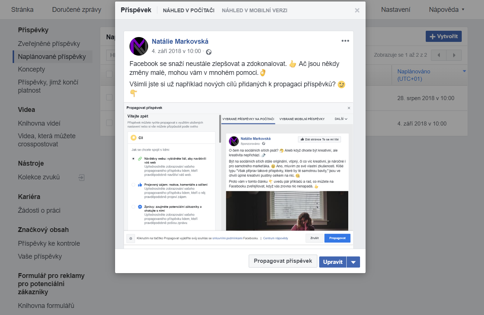This screenshot has width=484, height=315.
Task: Tick the select-all checkbox in table header
Action: click(x=109, y=74)
